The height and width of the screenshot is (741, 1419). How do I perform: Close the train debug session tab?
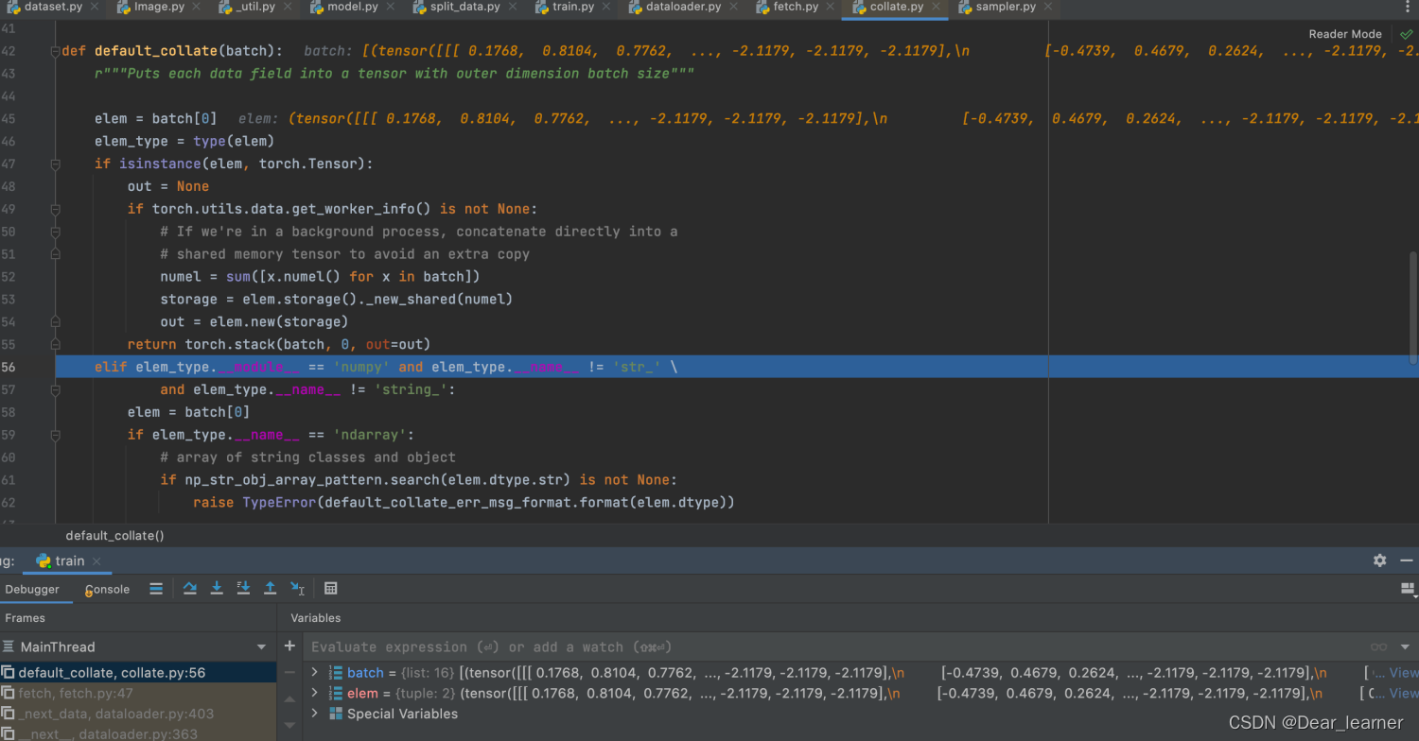(97, 560)
